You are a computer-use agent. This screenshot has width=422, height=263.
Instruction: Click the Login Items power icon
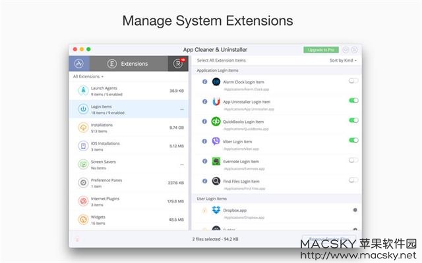[83, 109]
